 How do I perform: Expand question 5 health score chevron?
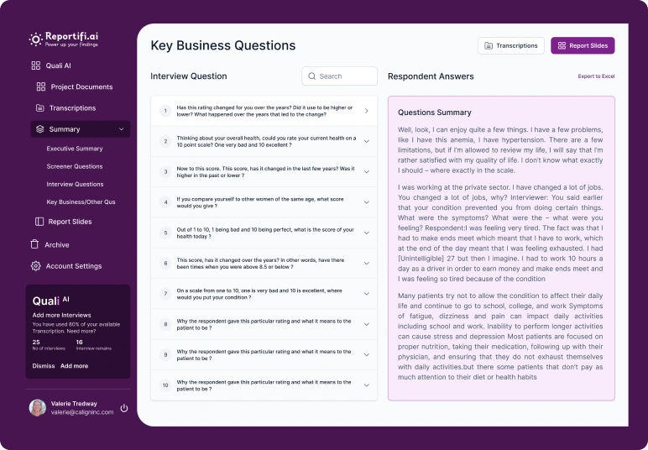point(367,232)
